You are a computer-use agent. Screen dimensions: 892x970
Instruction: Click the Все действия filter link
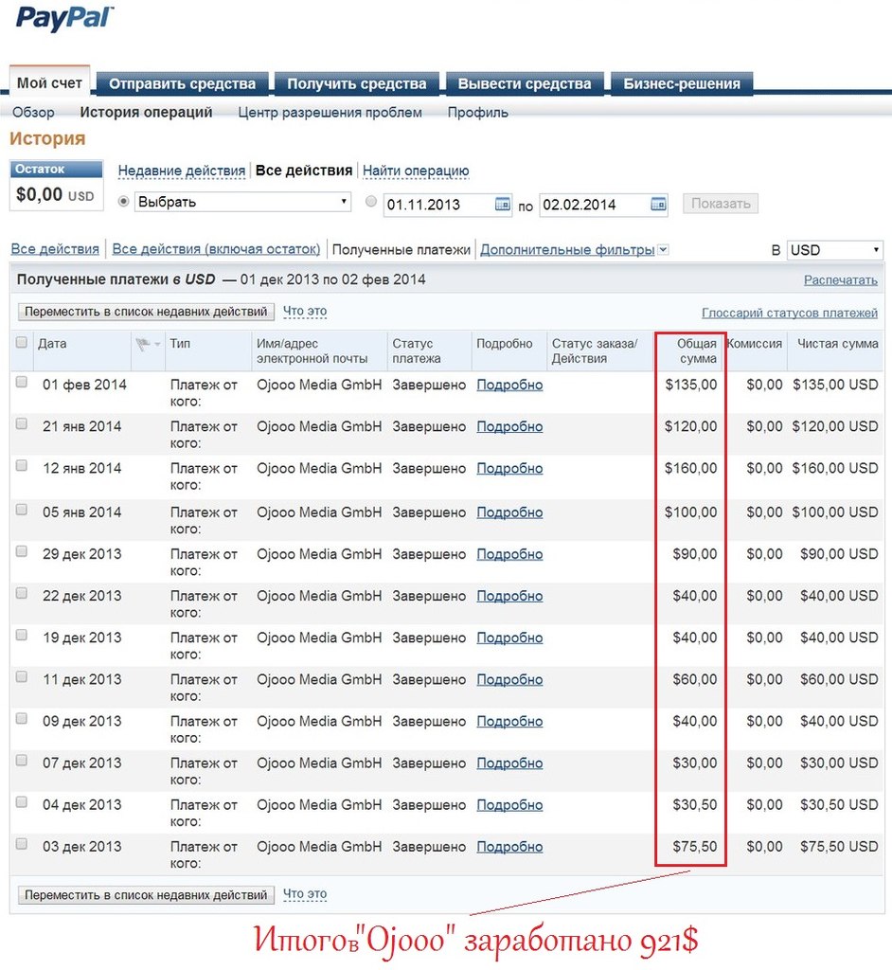pos(55,249)
